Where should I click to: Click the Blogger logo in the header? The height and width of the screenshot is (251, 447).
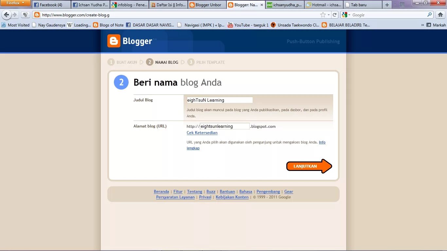pyautogui.click(x=130, y=41)
